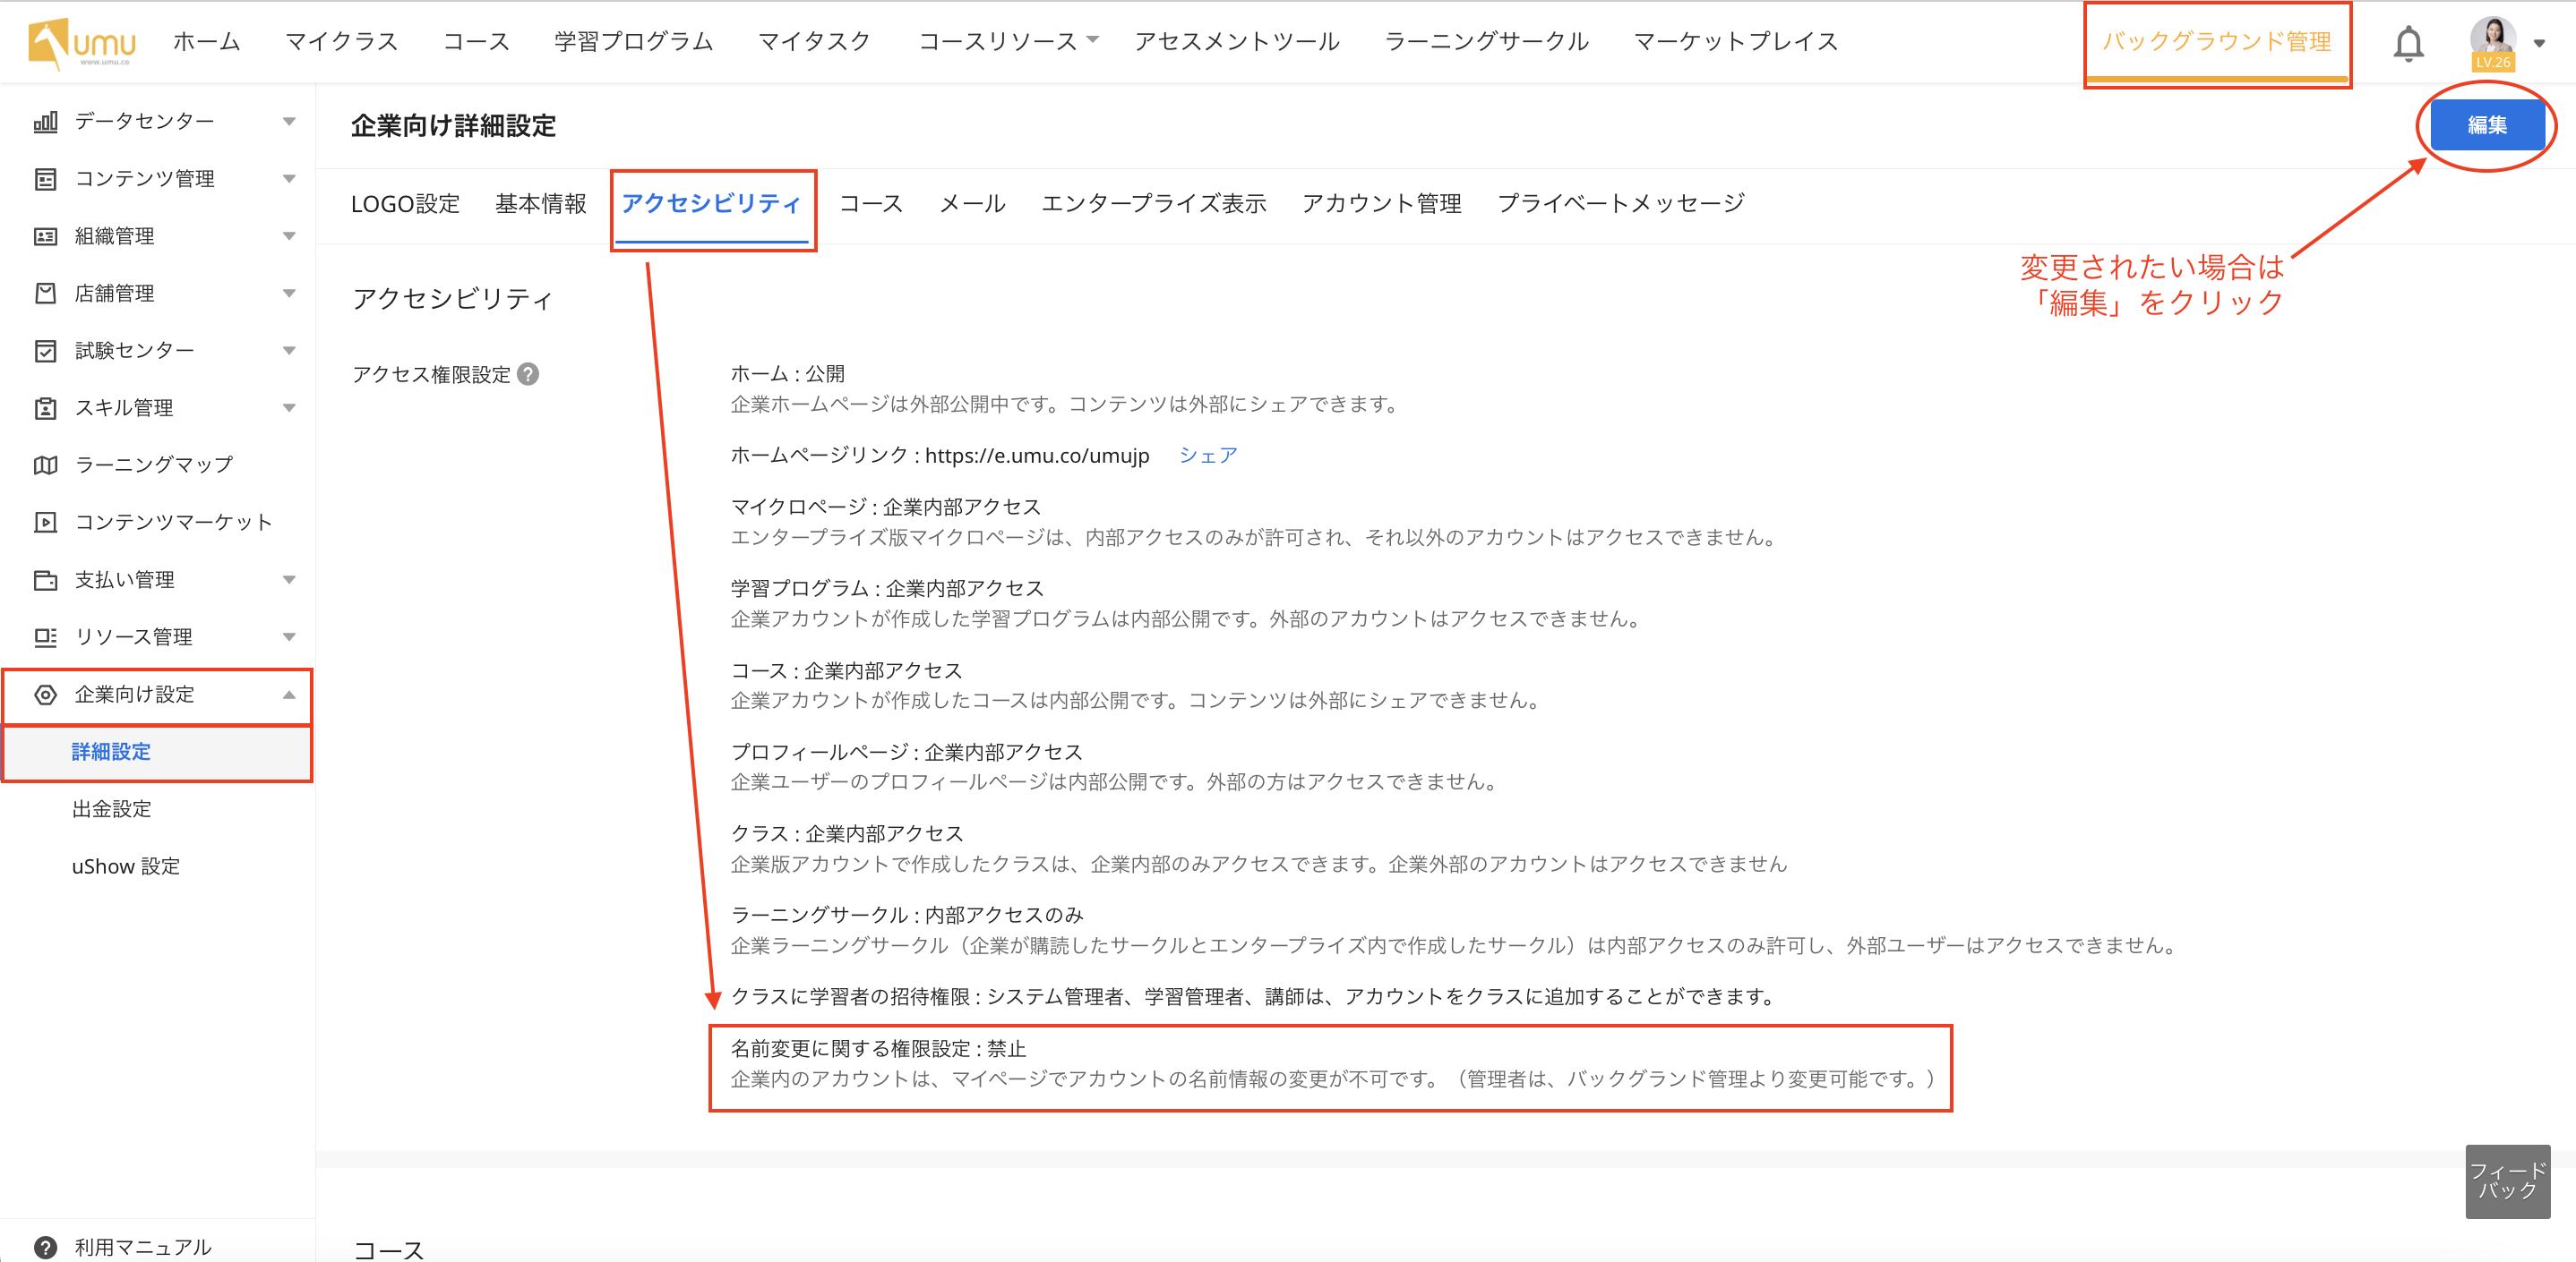The width and height of the screenshot is (2576, 1262).
Task: Expand the リソース管理 section arrow
Action: pyautogui.click(x=289, y=637)
